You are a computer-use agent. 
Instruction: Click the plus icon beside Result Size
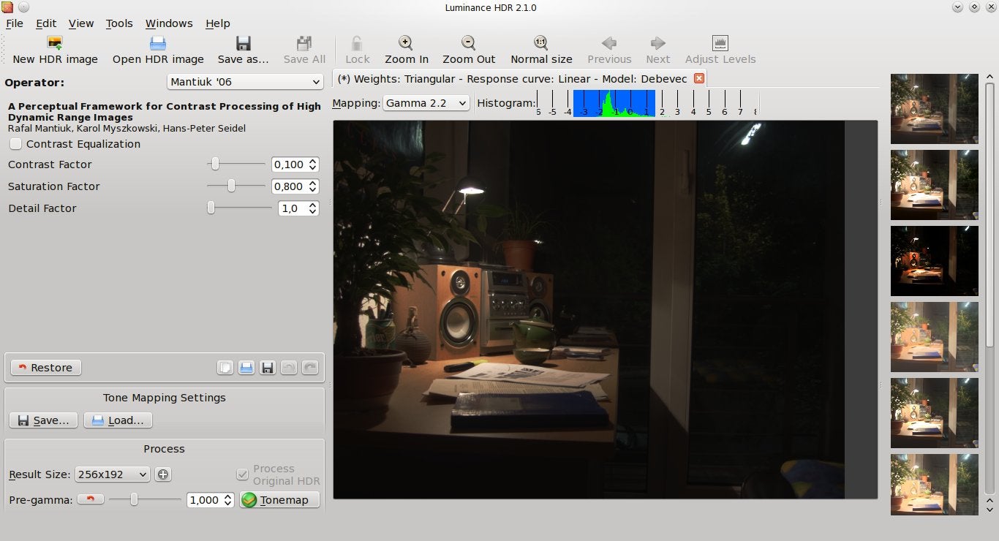162,474
